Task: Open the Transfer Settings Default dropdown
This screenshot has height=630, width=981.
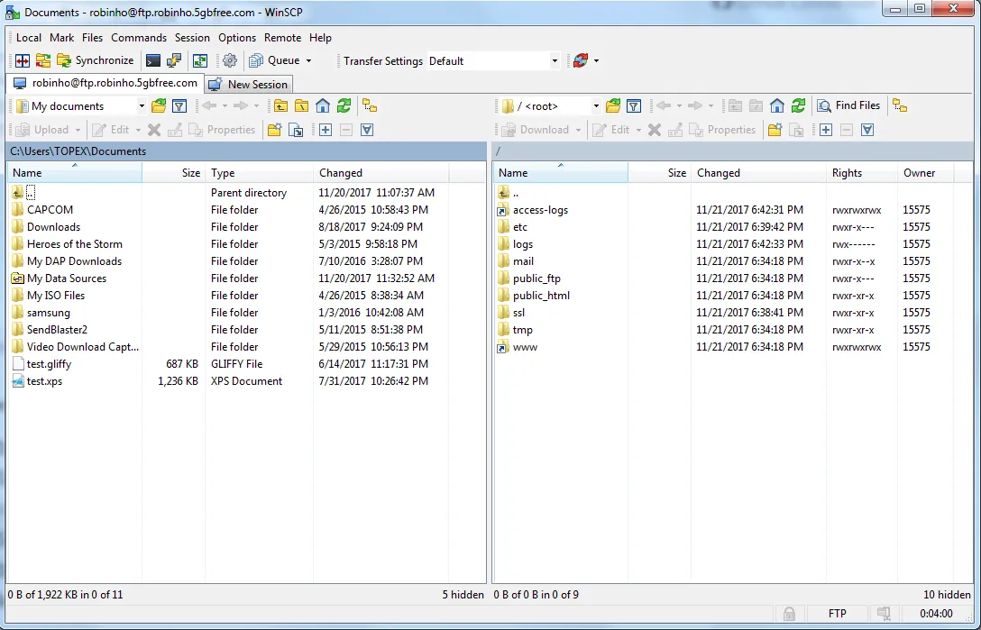Action: (x=555, y=61)
